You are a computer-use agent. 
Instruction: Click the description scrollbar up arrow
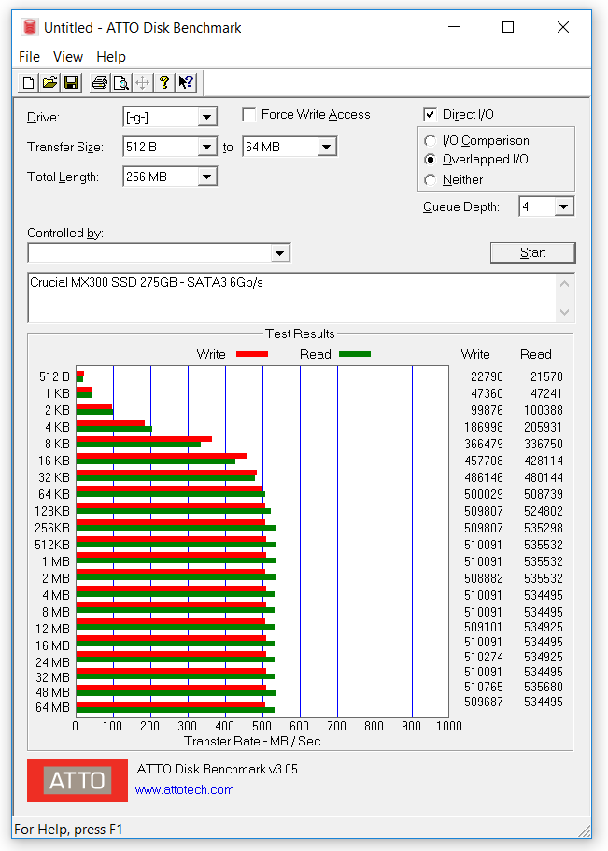[564, 284]
